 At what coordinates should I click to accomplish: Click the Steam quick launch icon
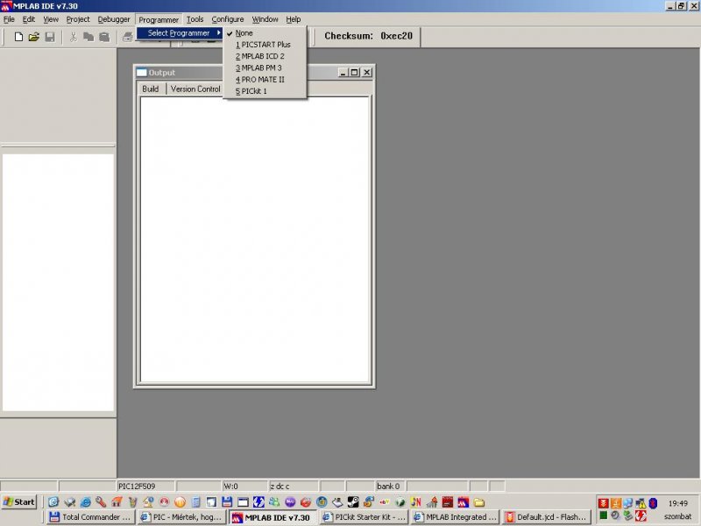coord(353,502)
